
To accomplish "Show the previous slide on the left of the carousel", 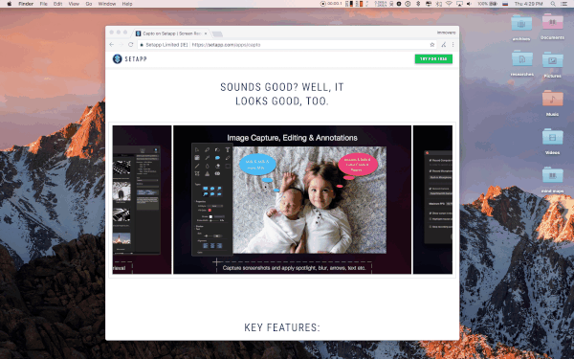I will point(142,200).
